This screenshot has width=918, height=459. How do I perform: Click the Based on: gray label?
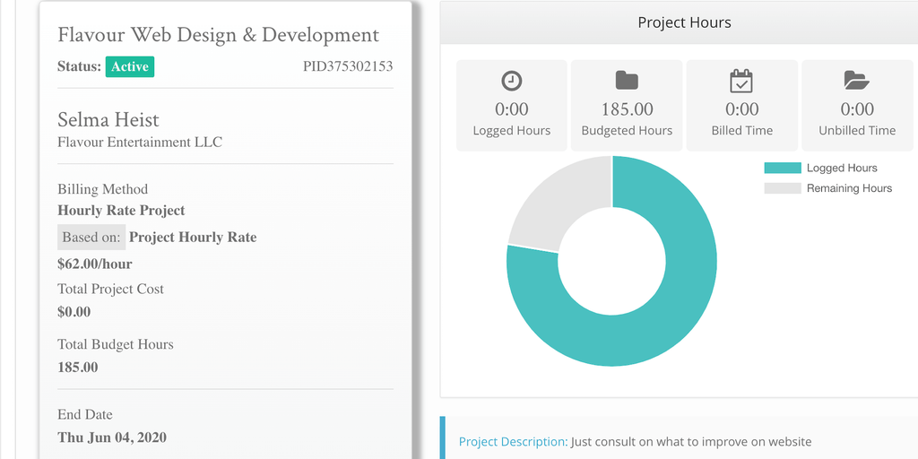click(x=91, y=237)
